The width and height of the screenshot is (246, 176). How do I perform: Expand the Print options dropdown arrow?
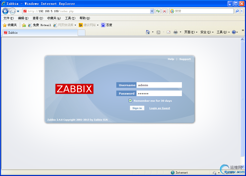180,32
